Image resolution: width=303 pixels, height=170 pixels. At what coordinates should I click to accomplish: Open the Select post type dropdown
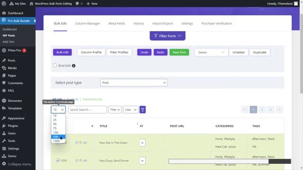coord(134,83)
